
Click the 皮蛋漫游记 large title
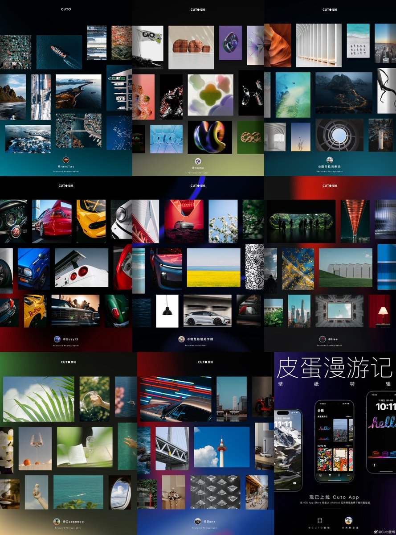point(334,368)
